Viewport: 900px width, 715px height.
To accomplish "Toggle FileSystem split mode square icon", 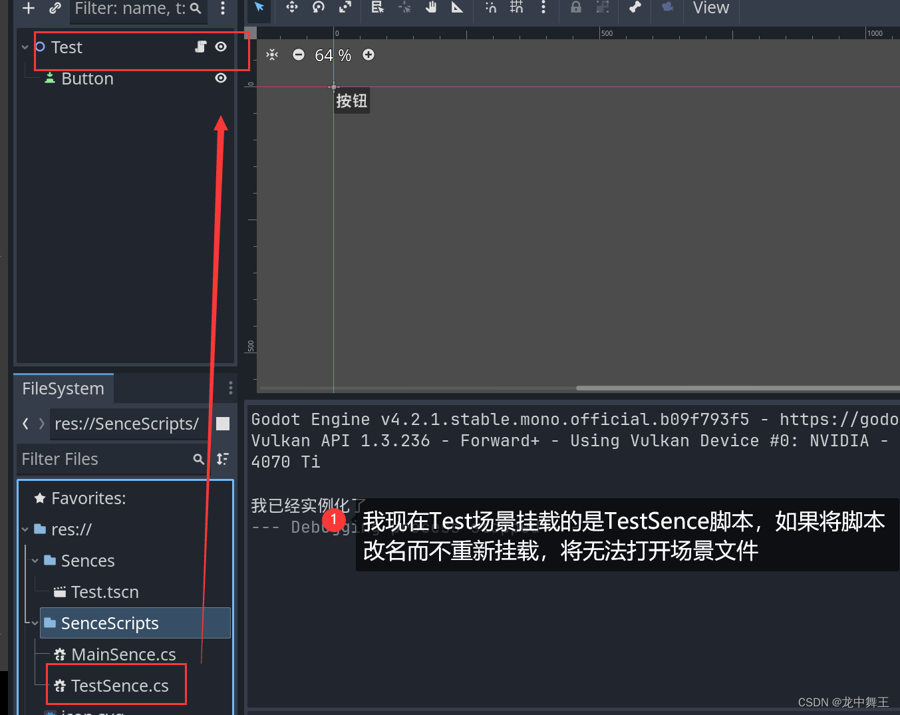I will 223,424.
